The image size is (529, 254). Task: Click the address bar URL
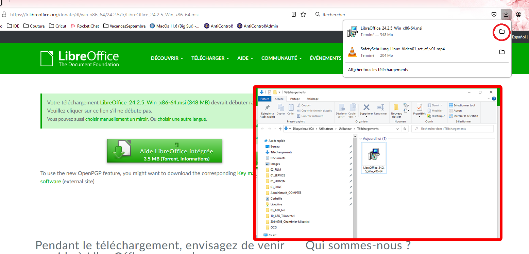104,15
